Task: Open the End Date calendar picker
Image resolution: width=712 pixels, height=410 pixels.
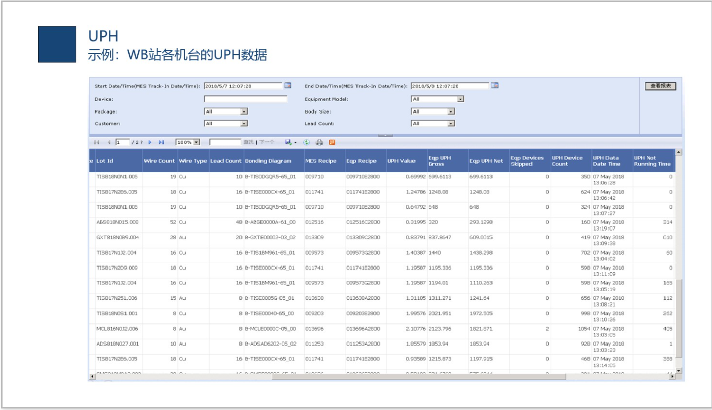Action: 496,85
